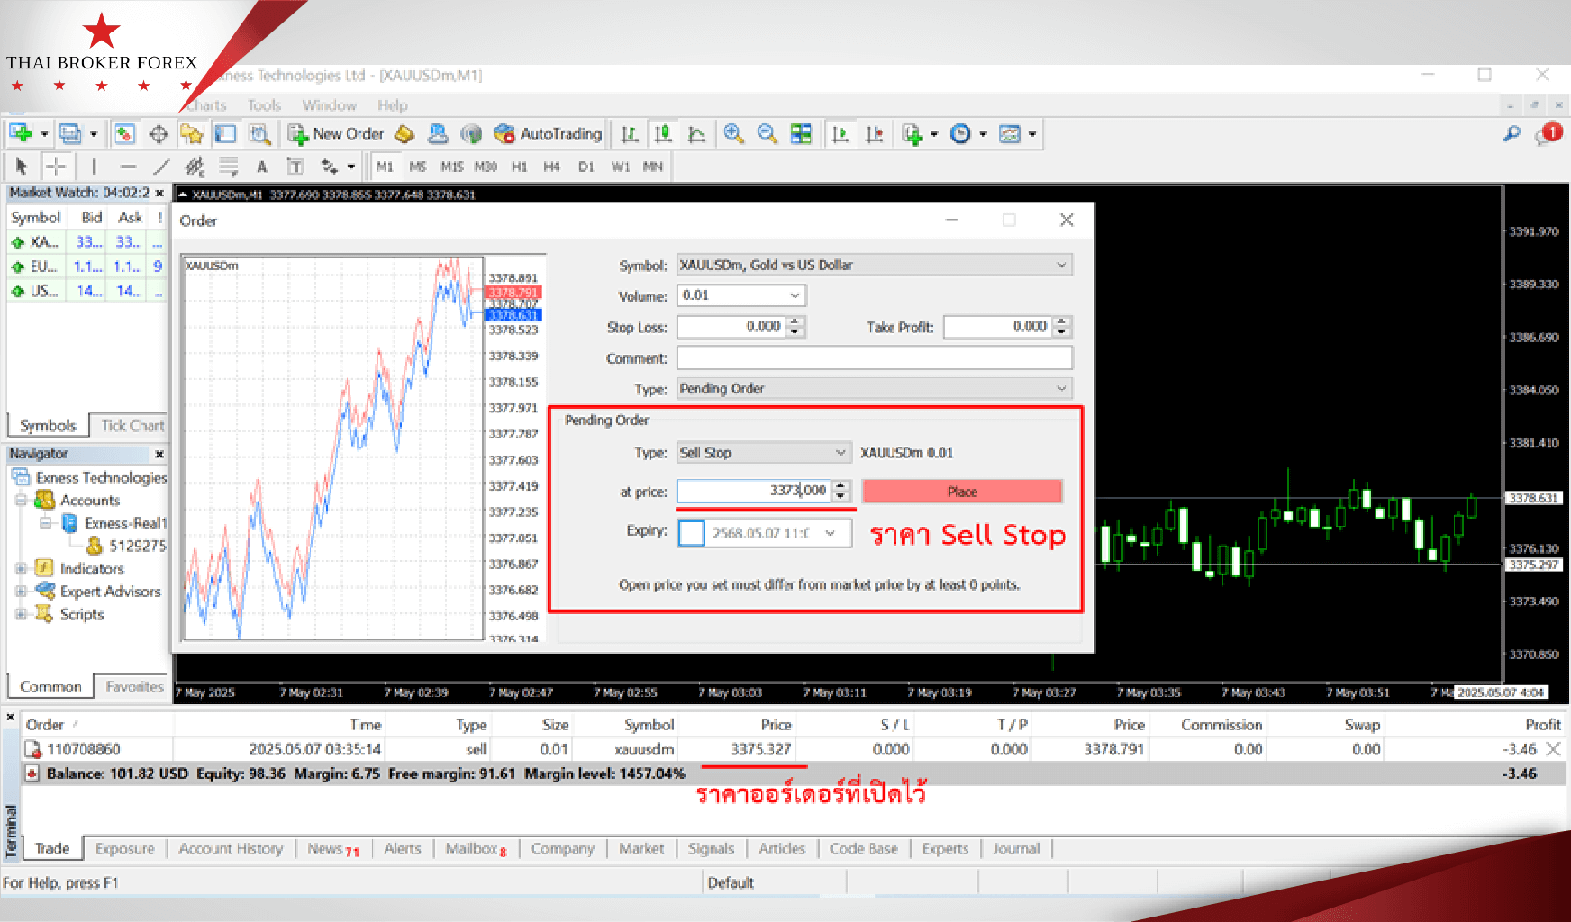Enable the Expiry checkbox

pos(691,533)
